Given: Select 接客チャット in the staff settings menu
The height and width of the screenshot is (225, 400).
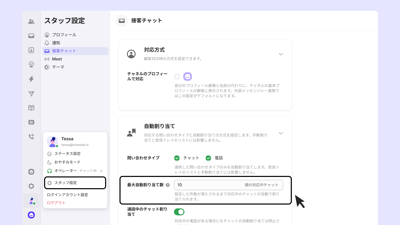Looking at the screenshot, I should point(75,51).
